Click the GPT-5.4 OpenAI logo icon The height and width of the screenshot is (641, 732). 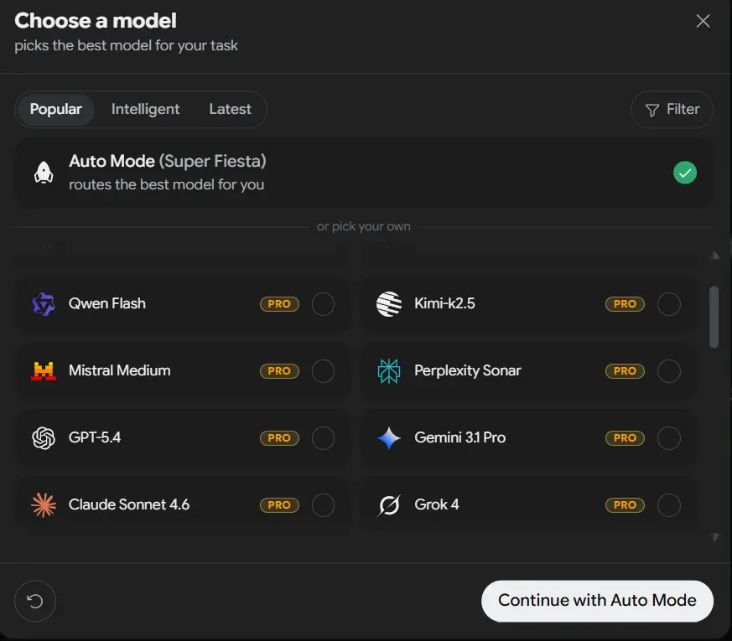[44, 438]
